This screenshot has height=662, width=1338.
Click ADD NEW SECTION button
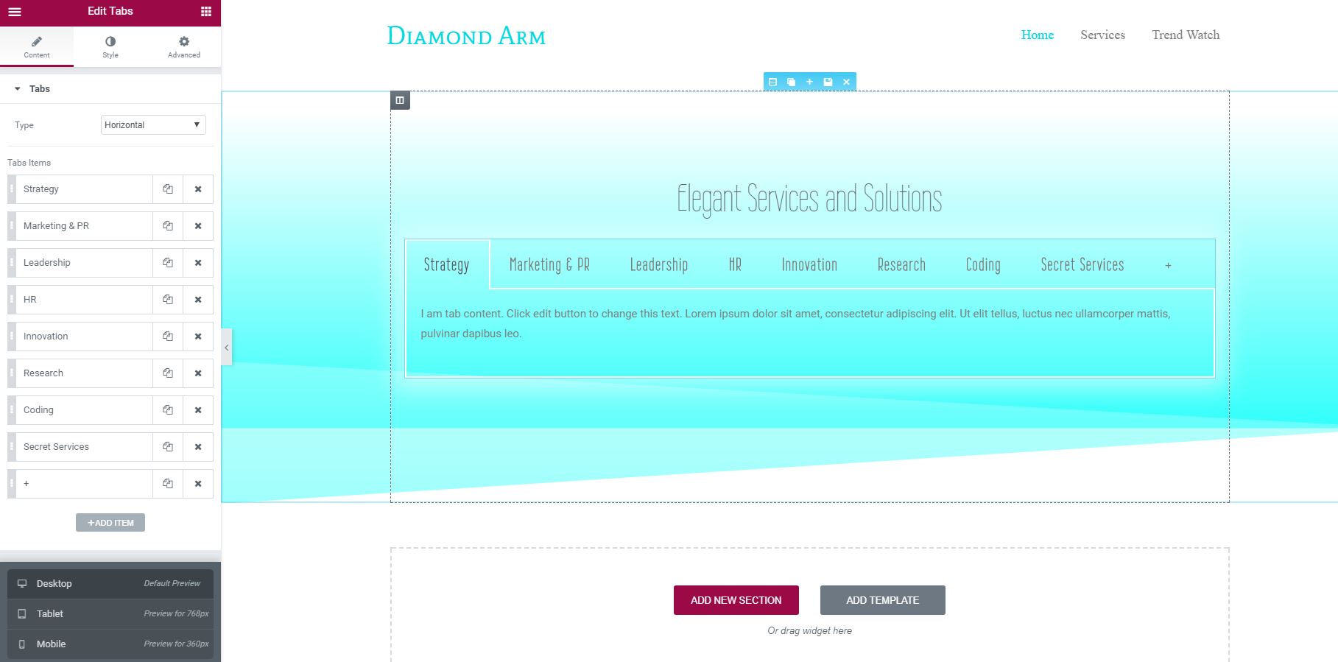click(736, 600)
